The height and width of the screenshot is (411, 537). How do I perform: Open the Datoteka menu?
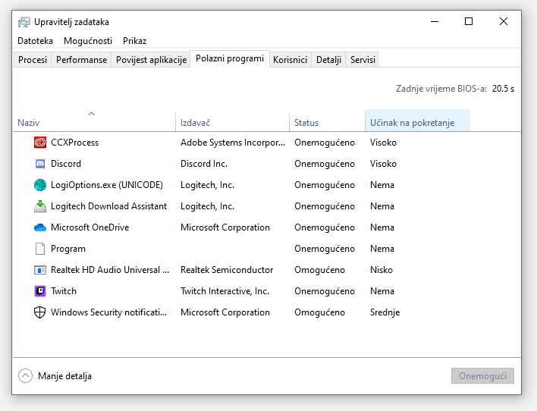(x=35, y=41)
